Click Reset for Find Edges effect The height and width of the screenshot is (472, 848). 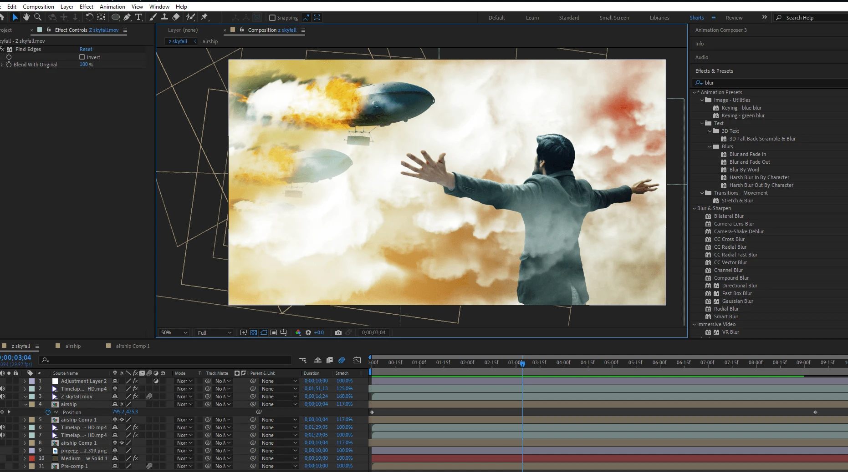(x=86, y=49)
